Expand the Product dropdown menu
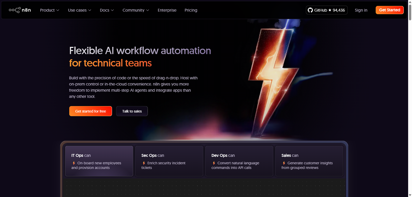 tap(49, 10)
